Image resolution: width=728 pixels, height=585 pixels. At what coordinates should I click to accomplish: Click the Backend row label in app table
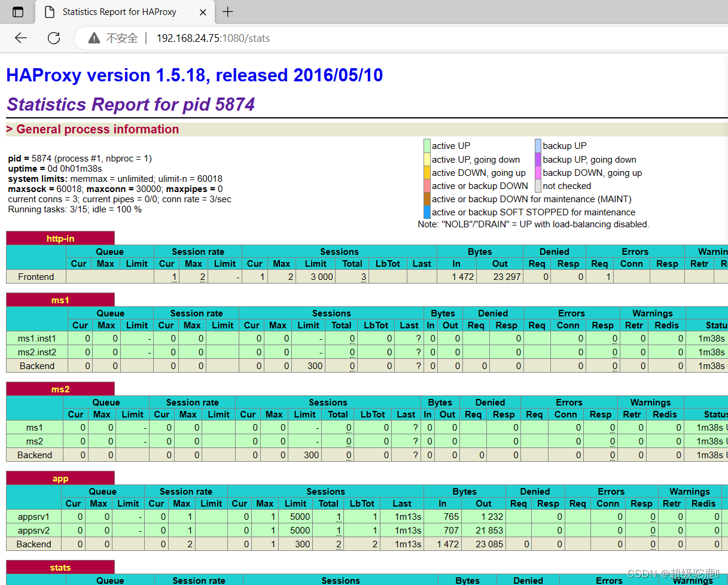point(34,544)
